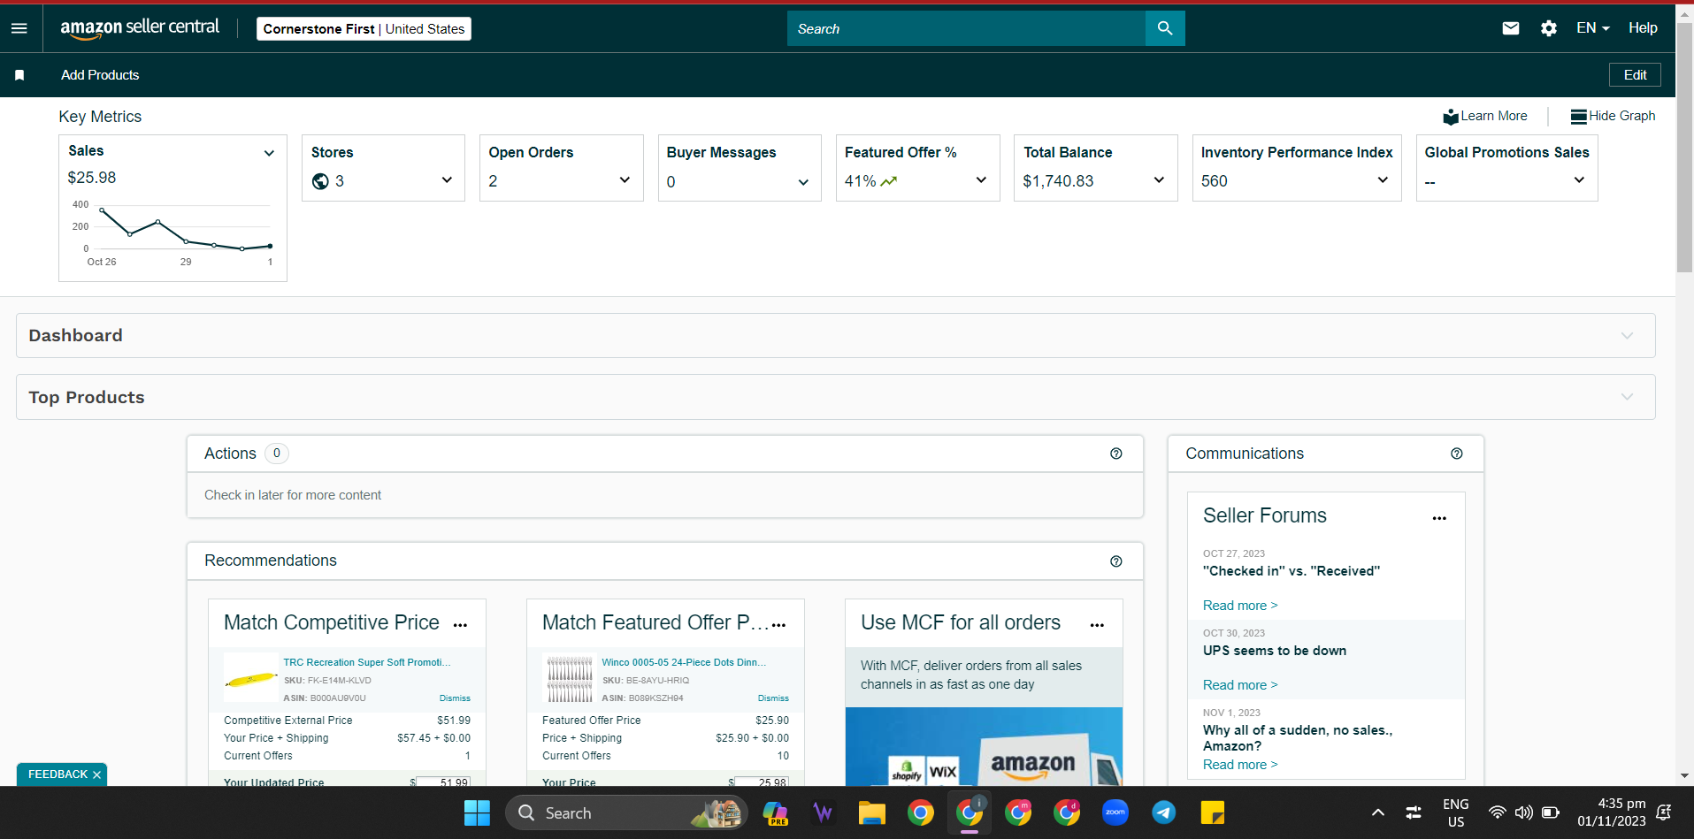Viewport: 1694px width, 839px height.
Task: Open Add Products from the favorites bar
Action: point(100,75)
